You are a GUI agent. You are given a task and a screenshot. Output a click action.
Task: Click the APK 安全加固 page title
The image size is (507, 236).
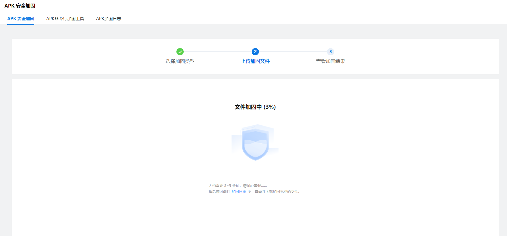pyautogui.click(x=20, y=6)
